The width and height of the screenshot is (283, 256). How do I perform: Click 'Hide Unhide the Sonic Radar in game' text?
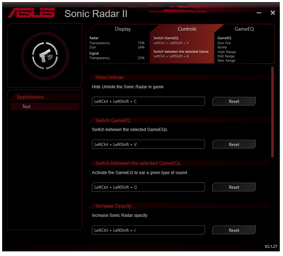point(127,87)
